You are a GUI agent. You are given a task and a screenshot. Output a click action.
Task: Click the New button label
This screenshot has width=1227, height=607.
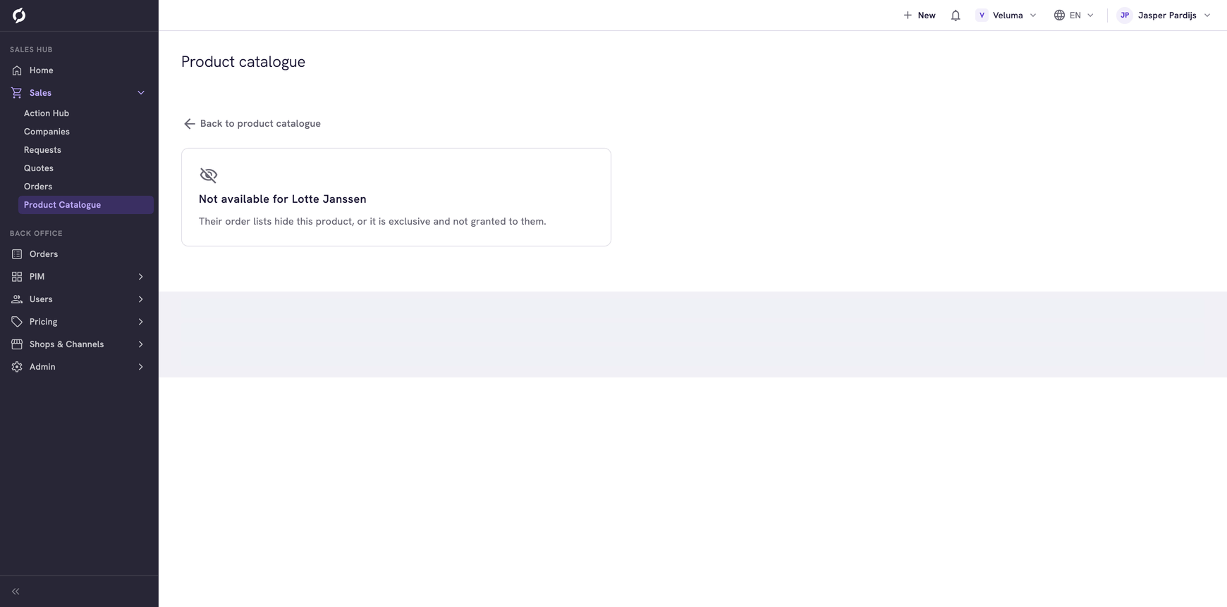927,15
